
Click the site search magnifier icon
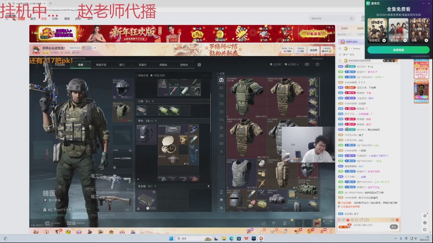[351, 18]
